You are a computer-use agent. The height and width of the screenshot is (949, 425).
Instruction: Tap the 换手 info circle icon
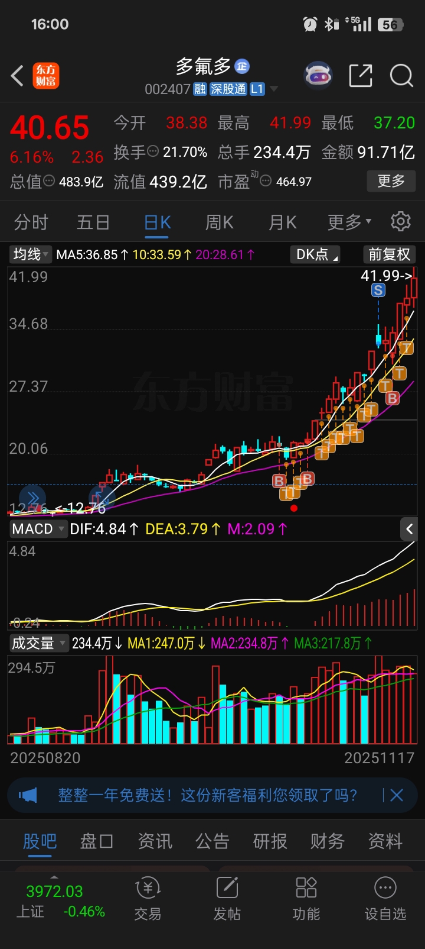click(x=153, y=151)
